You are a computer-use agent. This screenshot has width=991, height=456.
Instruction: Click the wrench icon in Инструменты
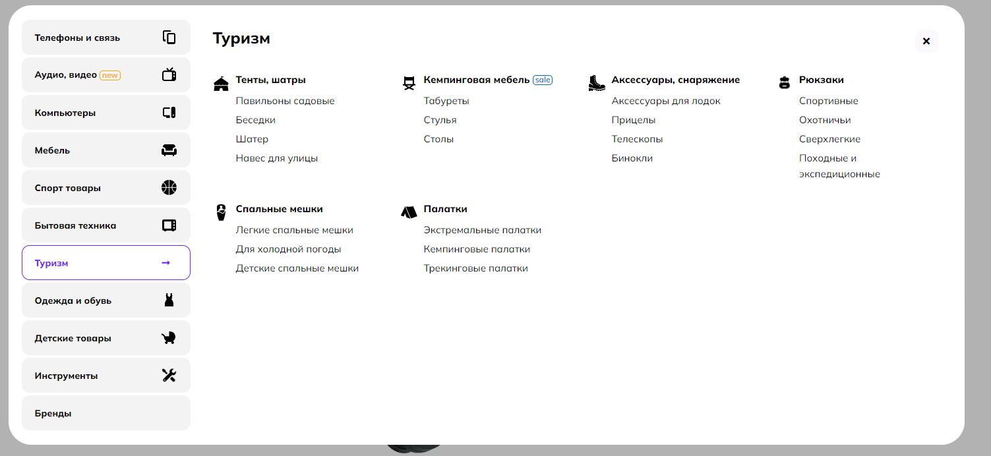pos(169,376)
